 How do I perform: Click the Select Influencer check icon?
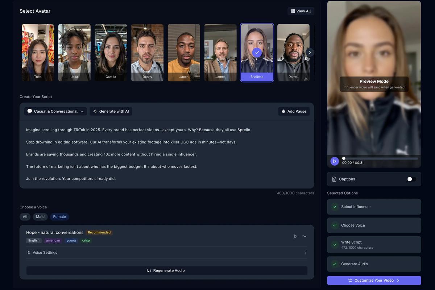(x=335, y=207)
